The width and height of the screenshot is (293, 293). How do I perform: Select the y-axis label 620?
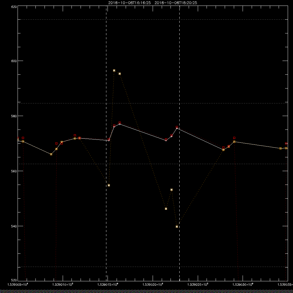[x=14, y=6]
